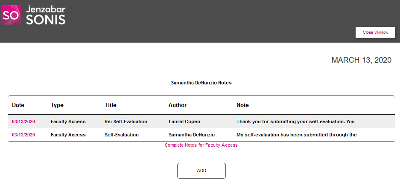The height and width of the screenshot is (185, 400).
Task: Open Complete Notes for Faculty Access link
Action: [201, 145]
